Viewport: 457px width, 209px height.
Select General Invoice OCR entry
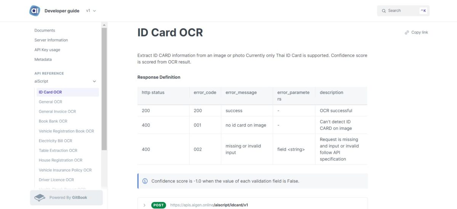coord(57,112)
